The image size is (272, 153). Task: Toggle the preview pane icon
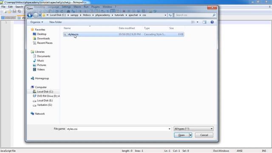[204, 22]
